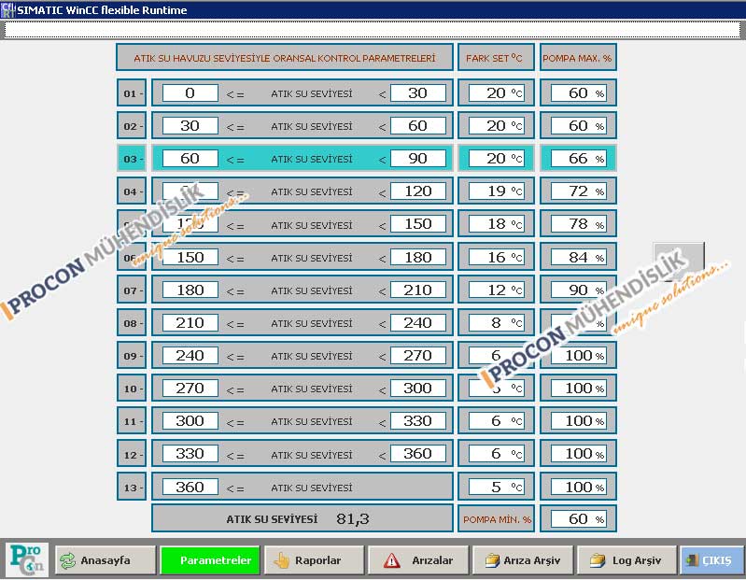The width and height of the screenshot is (746, 580).
Task: Open the Log Arşiv screen
Action: (x=626, y=560)
